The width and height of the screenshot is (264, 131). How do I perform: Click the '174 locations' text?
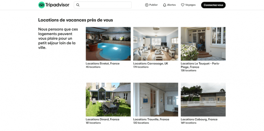[141, 67]
